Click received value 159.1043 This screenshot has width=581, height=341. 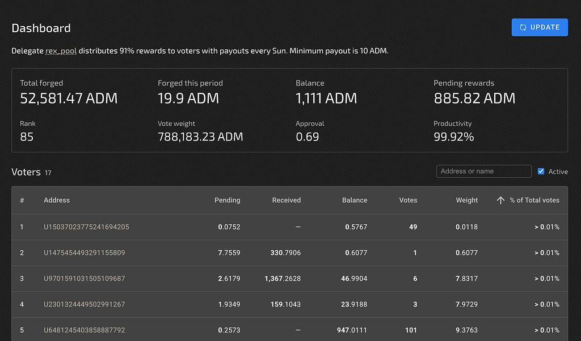click(285, 304)
